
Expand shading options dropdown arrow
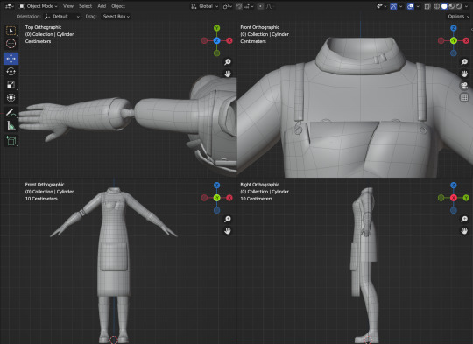coord(466,6)
